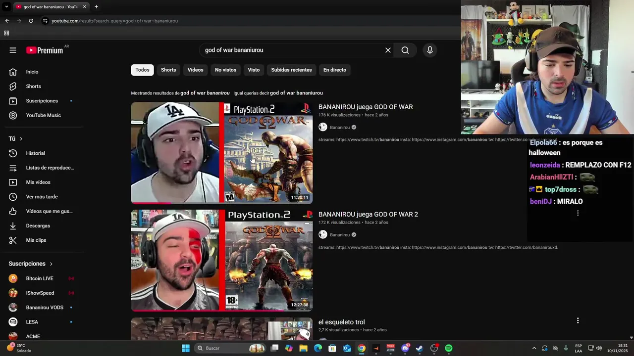The image size is (634, 356).
Task: Open Steam from the taskbar
Action: 420,348
